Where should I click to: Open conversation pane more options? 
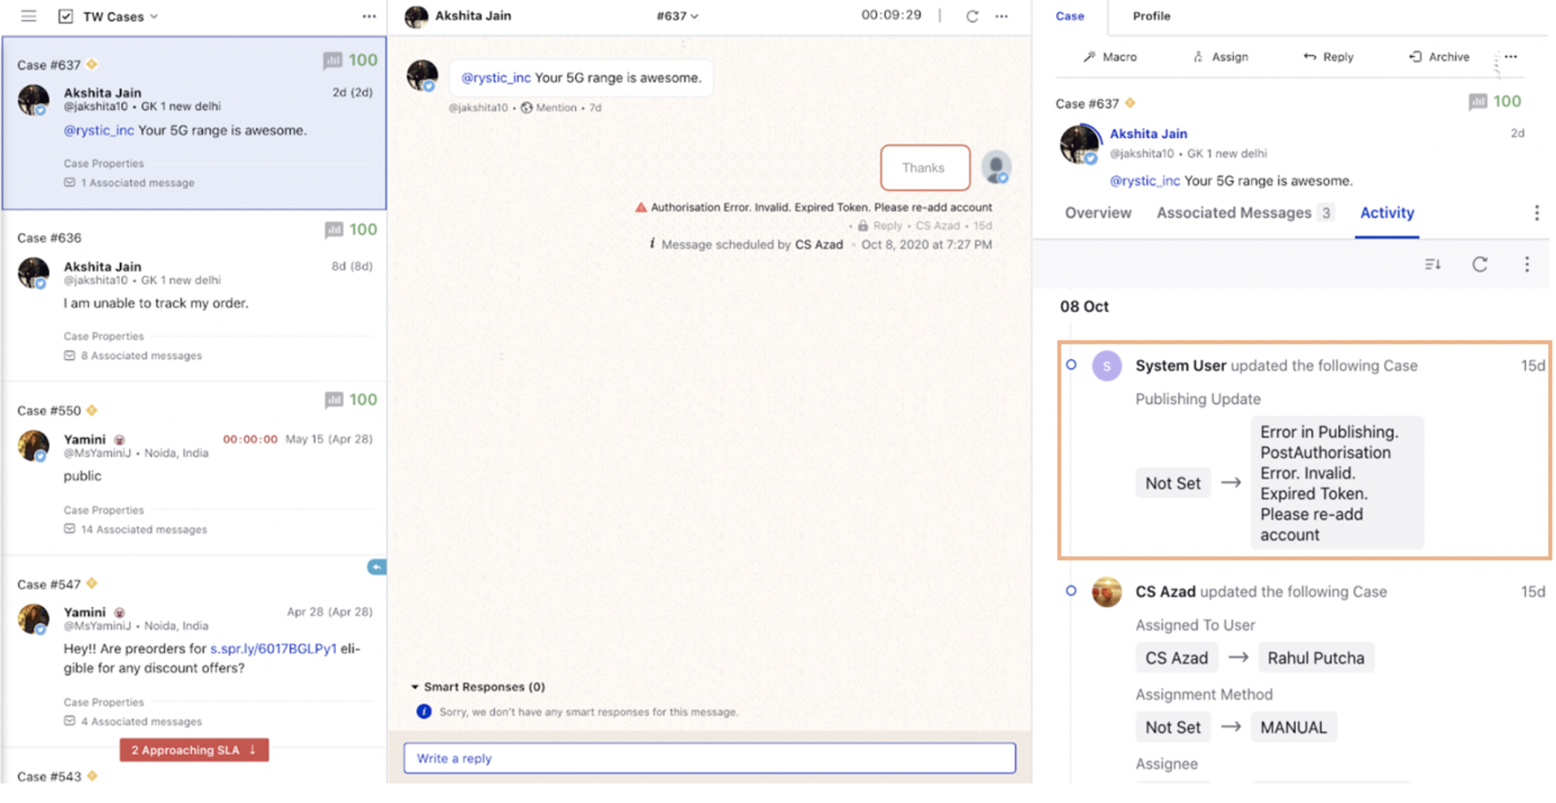1002,16
